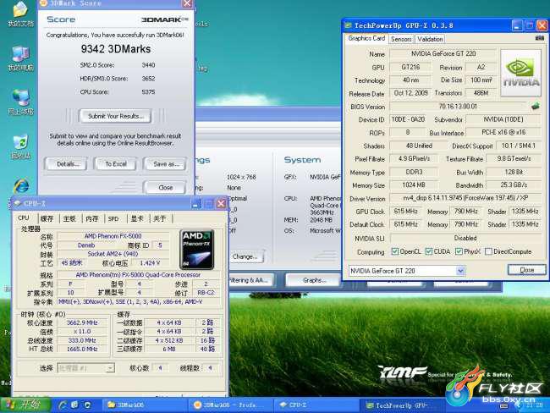Click the SM2.0 Score value 3440
550x413 pixels.
[148, 65]
